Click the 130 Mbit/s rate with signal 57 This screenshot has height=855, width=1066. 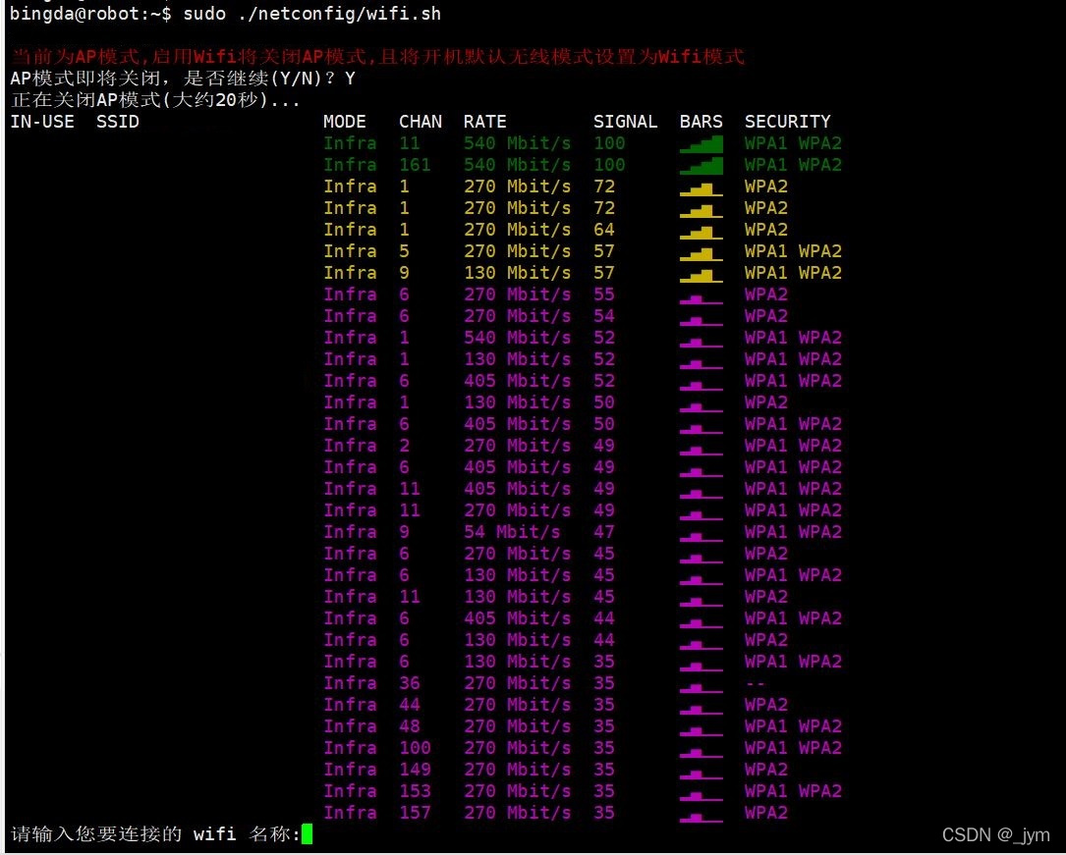point(518,273)
